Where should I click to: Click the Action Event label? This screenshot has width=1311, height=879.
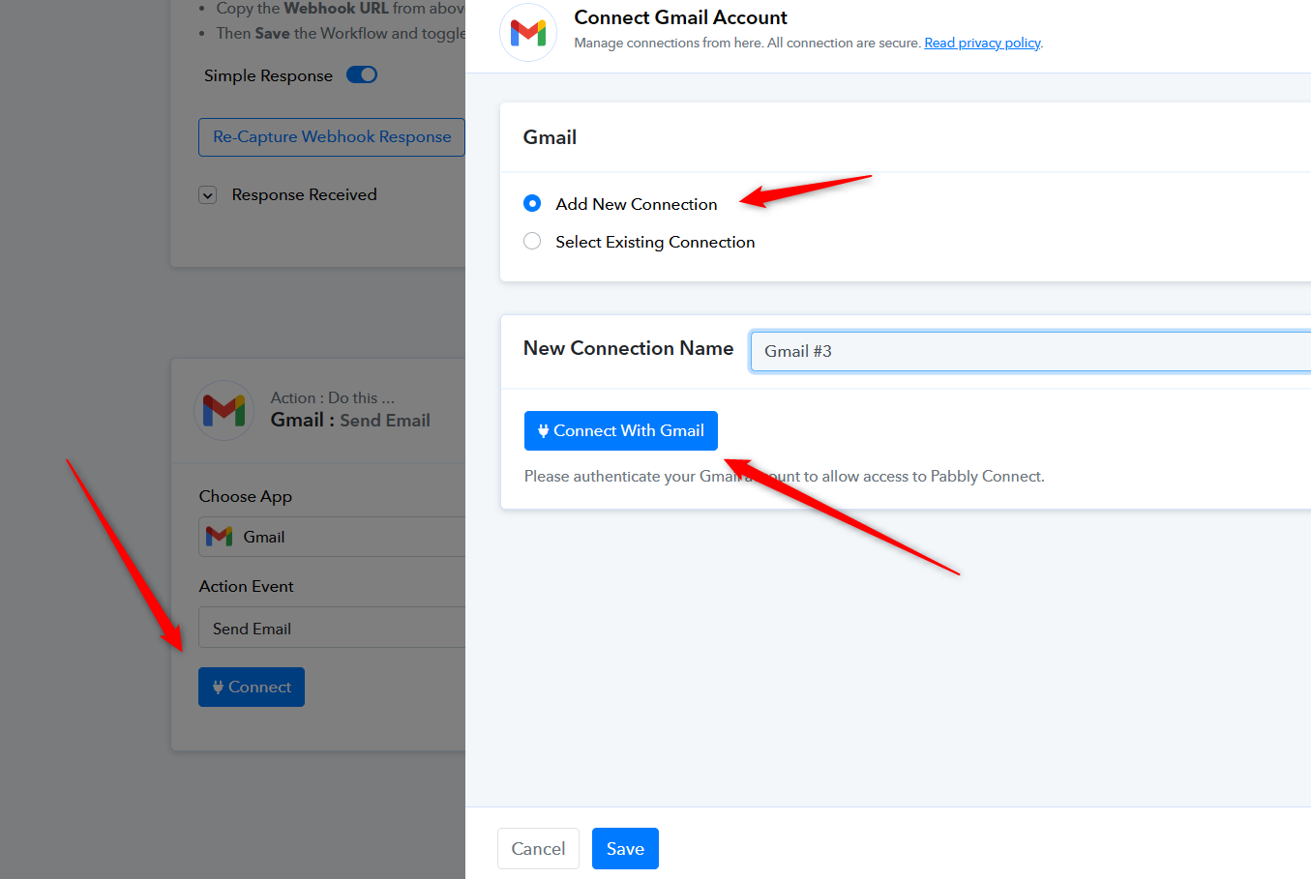[x=247, y=586]
